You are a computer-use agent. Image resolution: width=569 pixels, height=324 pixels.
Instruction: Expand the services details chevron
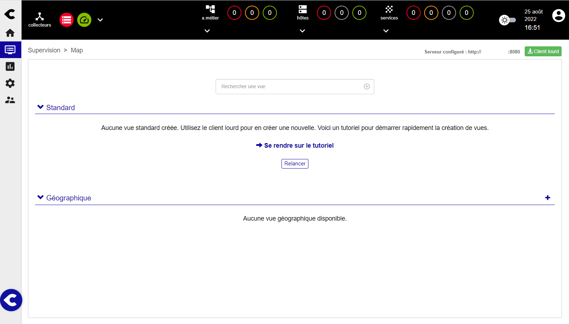click(386, 31)
